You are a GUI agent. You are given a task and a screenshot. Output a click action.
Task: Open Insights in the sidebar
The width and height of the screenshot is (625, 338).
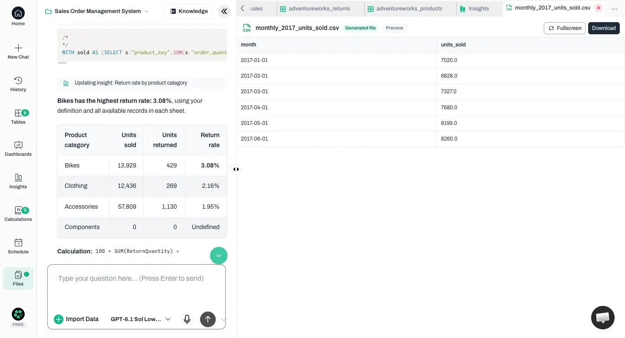(x=18, y=181)
